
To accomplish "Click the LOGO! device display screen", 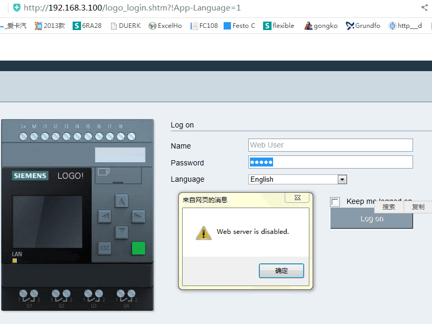I will tap(47, 222).
